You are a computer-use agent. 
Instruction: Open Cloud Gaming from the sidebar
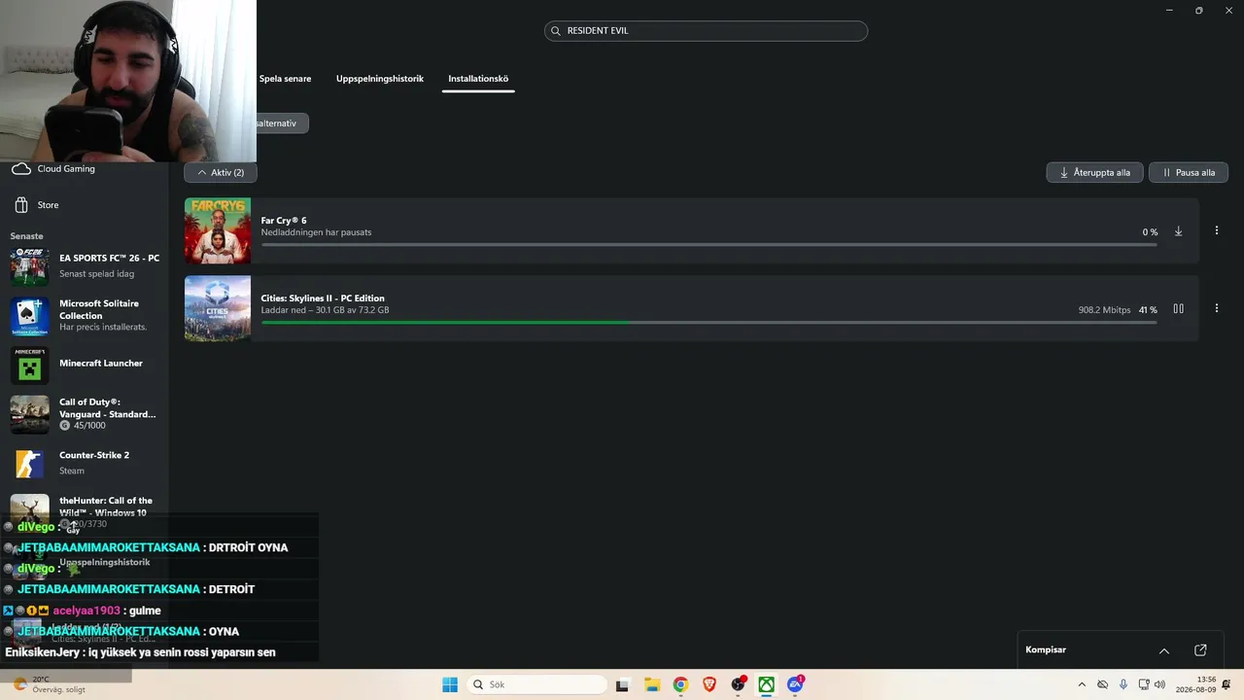(x=53, y=169)
